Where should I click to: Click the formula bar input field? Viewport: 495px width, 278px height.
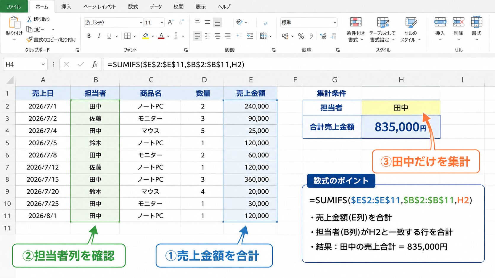tap(299, 64)
